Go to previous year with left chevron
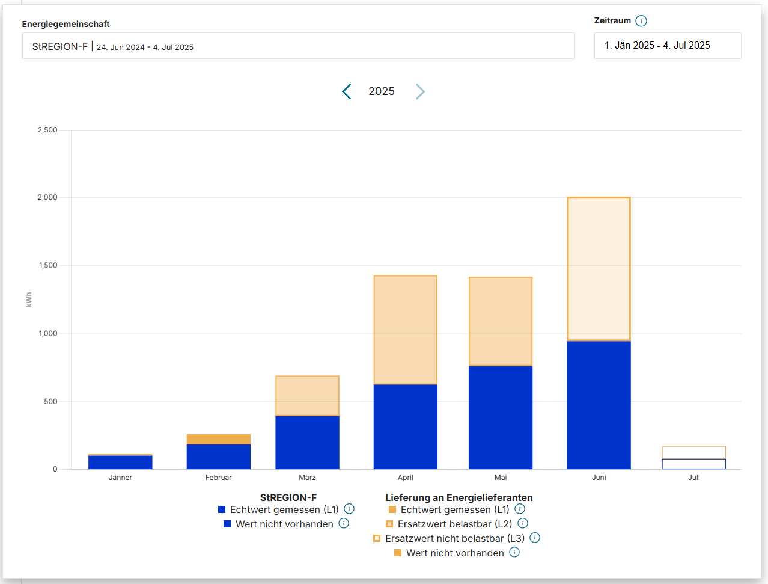The height and width of the screenshot is (584, 768). point(347,91)
